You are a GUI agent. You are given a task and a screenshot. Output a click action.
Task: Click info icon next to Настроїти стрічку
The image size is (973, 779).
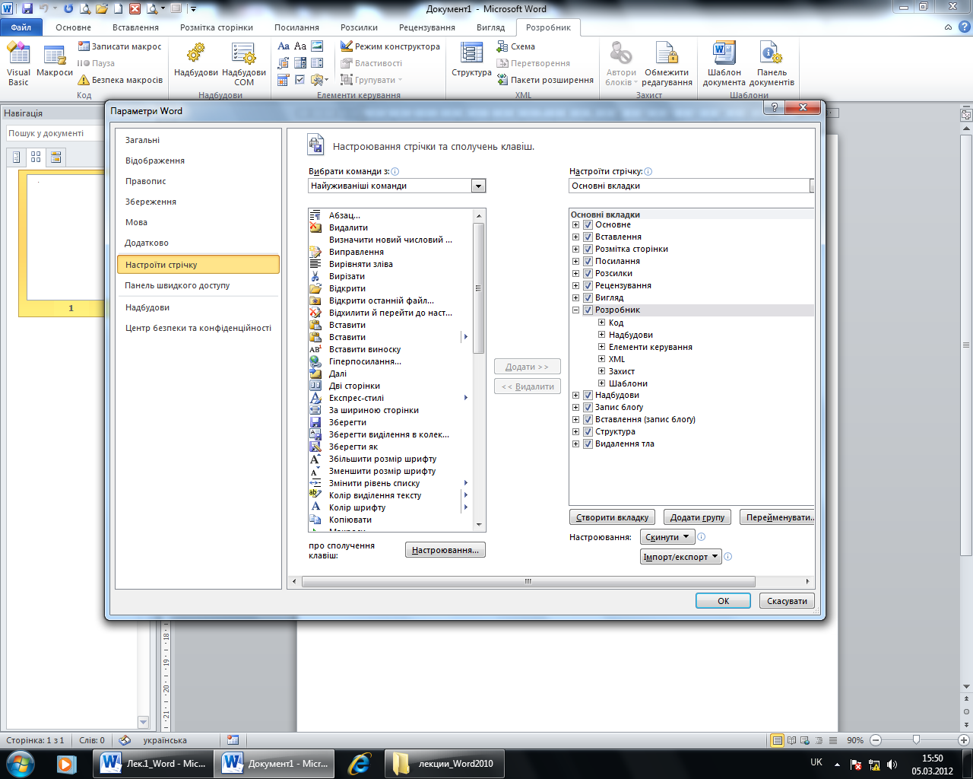(x=648, y=172)
